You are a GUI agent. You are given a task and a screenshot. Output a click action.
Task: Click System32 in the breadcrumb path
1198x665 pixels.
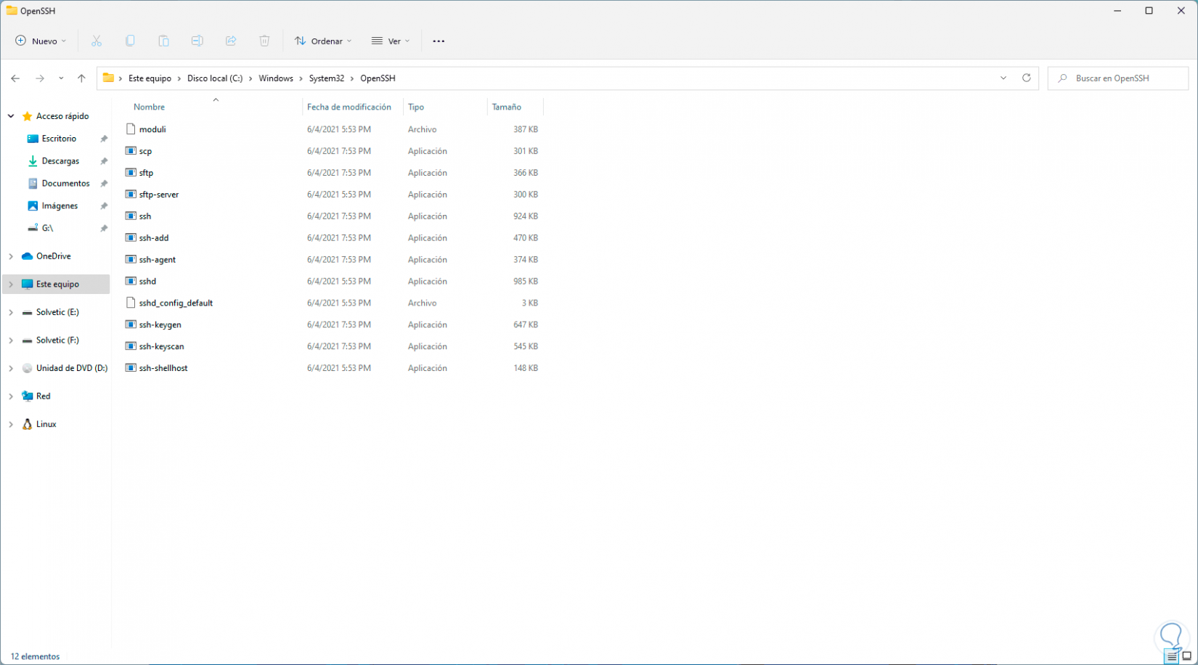(327, 78)
